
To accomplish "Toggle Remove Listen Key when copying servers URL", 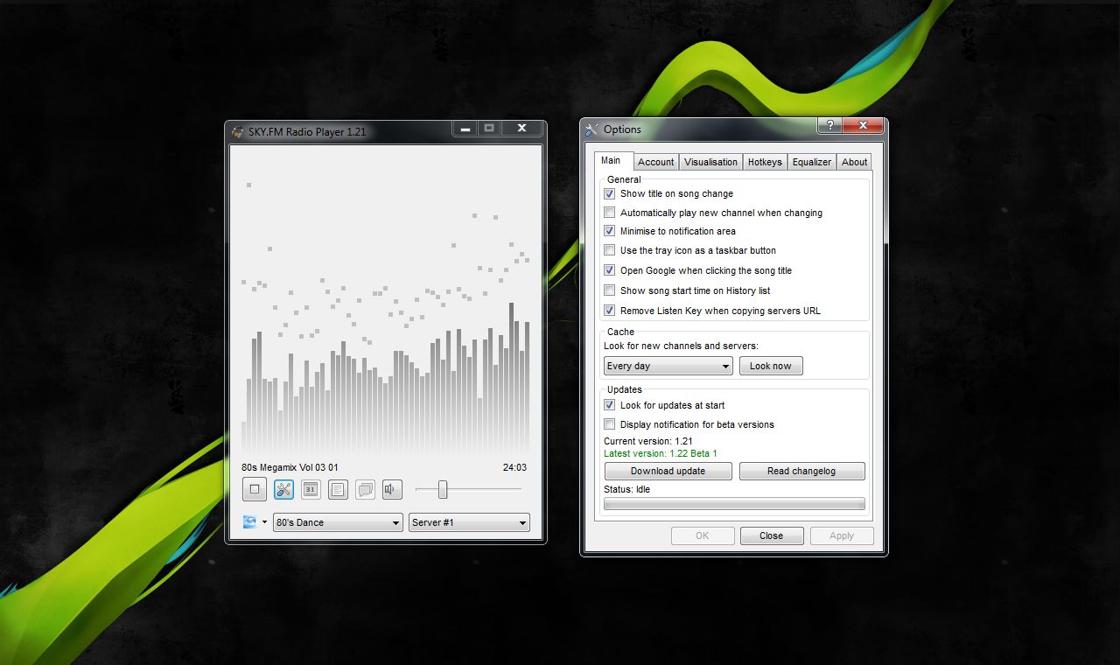I will pos(610,311).
